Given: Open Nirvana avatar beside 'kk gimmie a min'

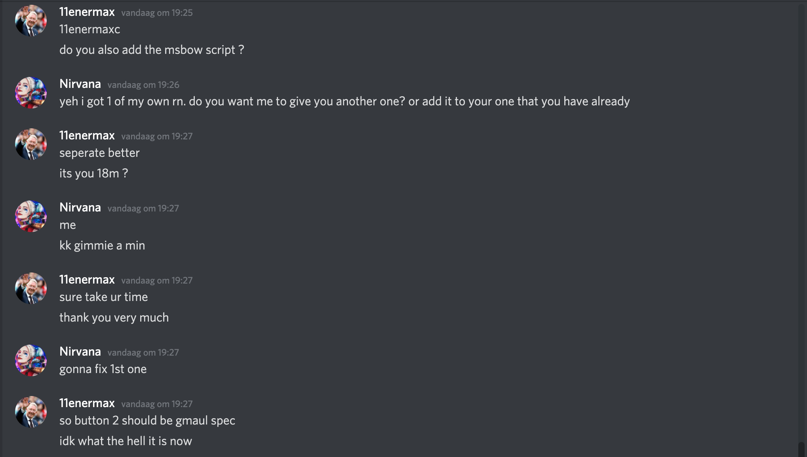Looking at the screenshot, I should pos(31,216).
